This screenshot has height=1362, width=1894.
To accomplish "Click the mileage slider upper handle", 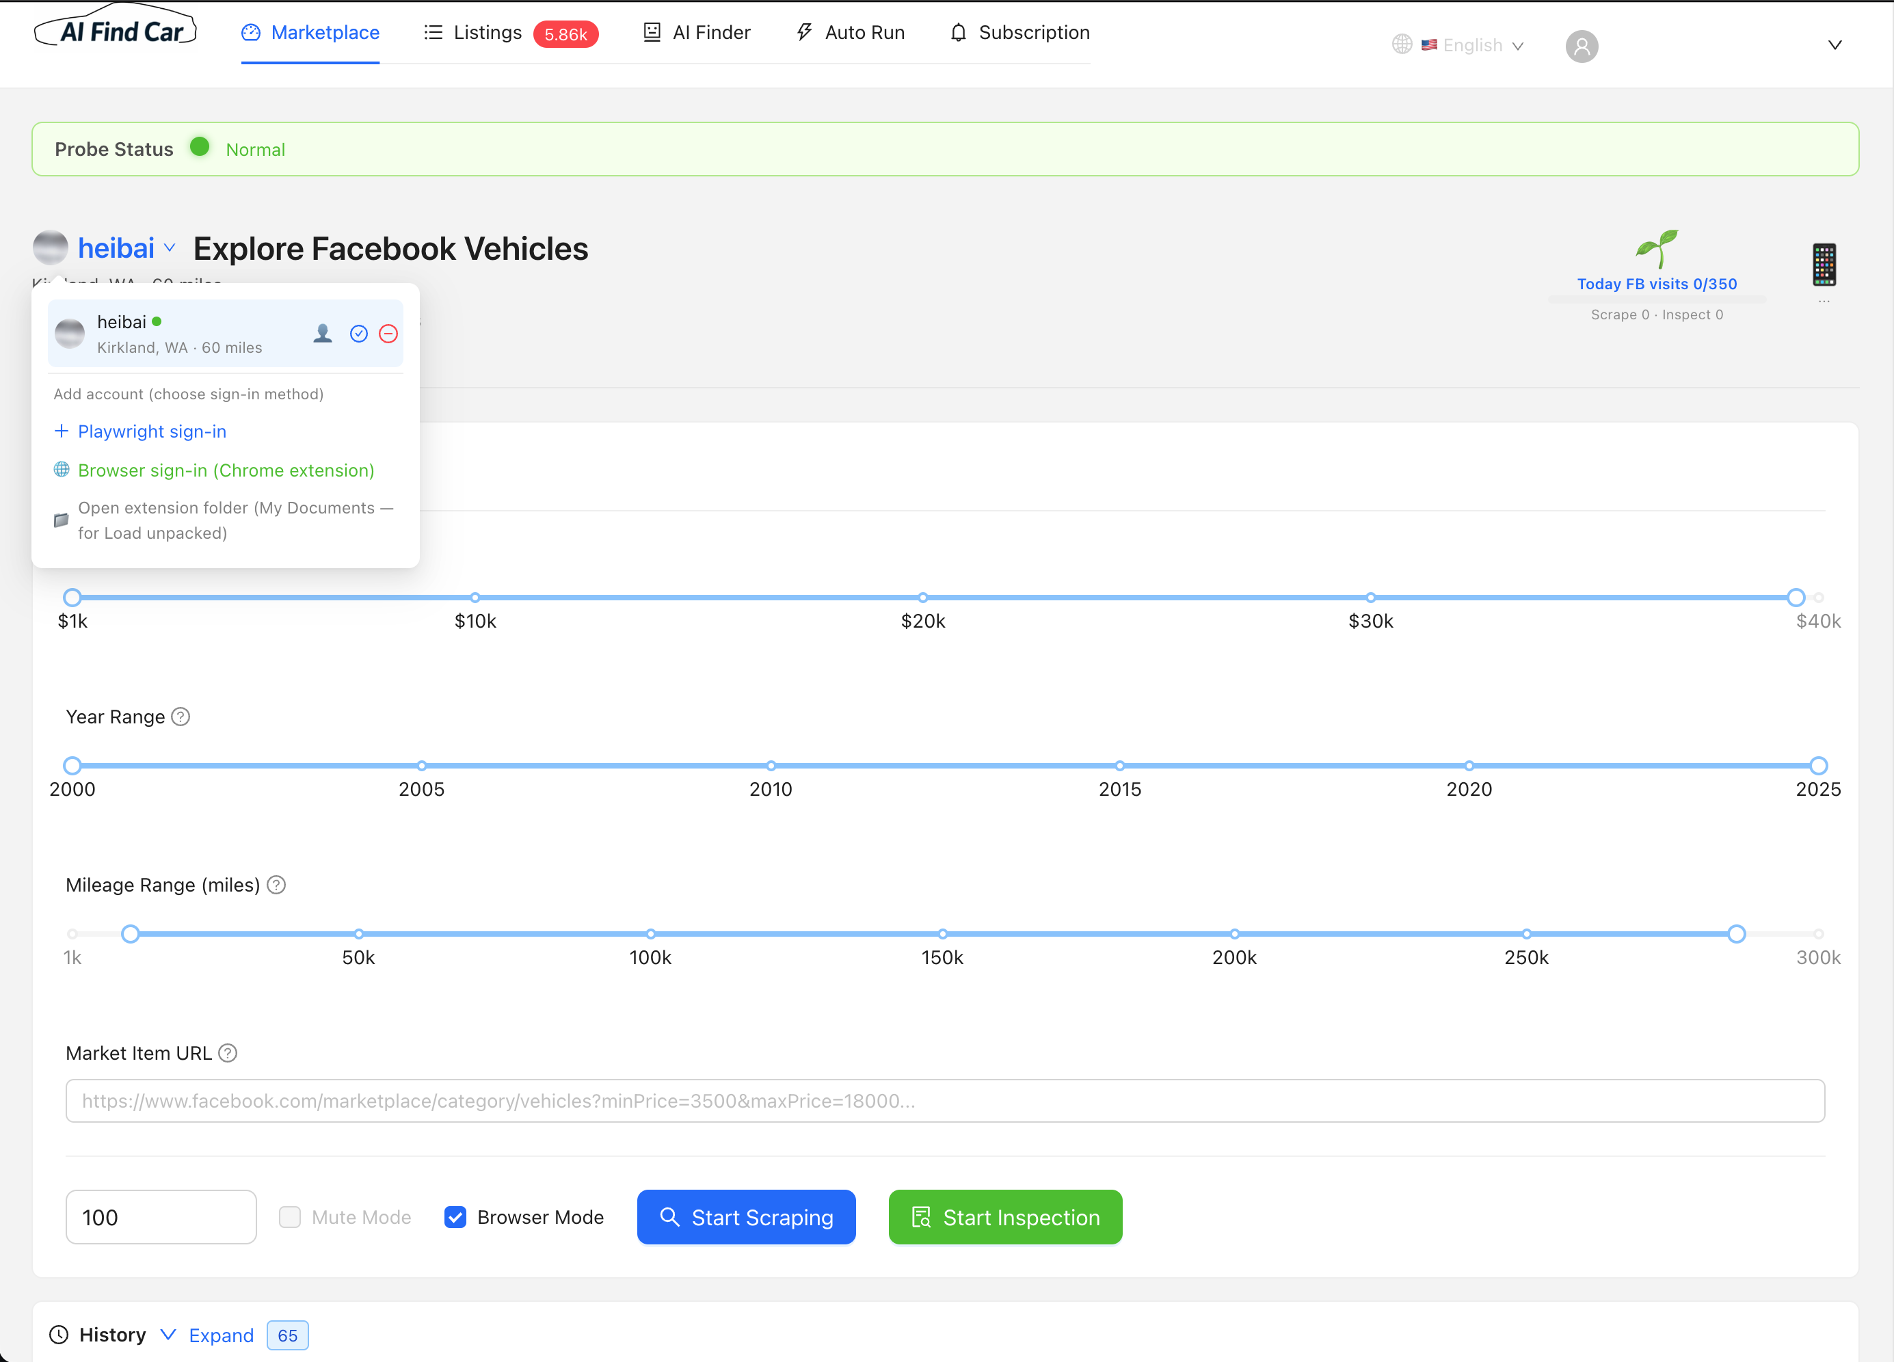I will click(1737, 933).
